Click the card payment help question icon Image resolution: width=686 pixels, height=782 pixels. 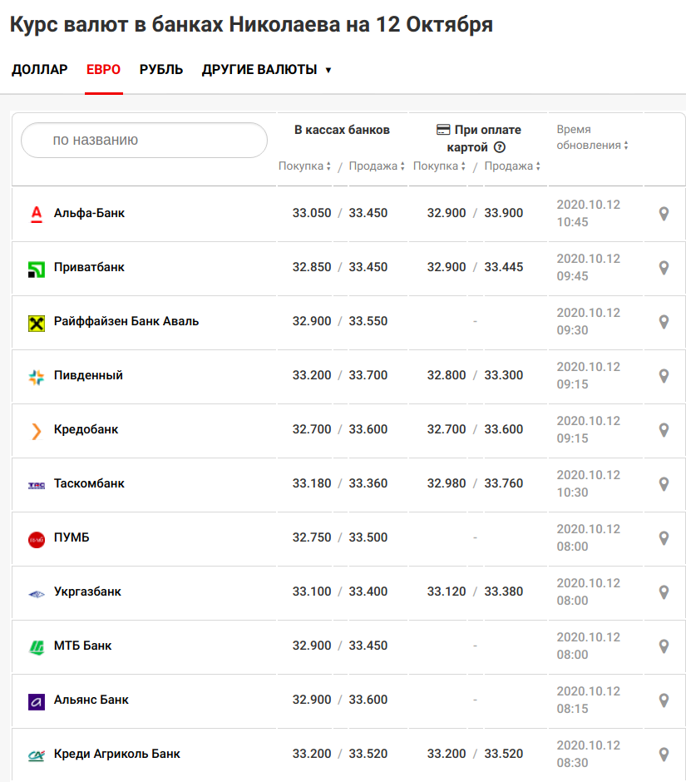(500, 147)
